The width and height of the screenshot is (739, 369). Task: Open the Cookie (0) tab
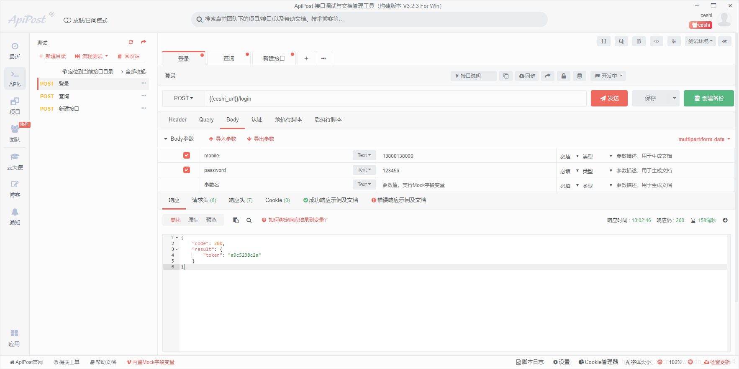pyautogui.click(x=277, y=200)
